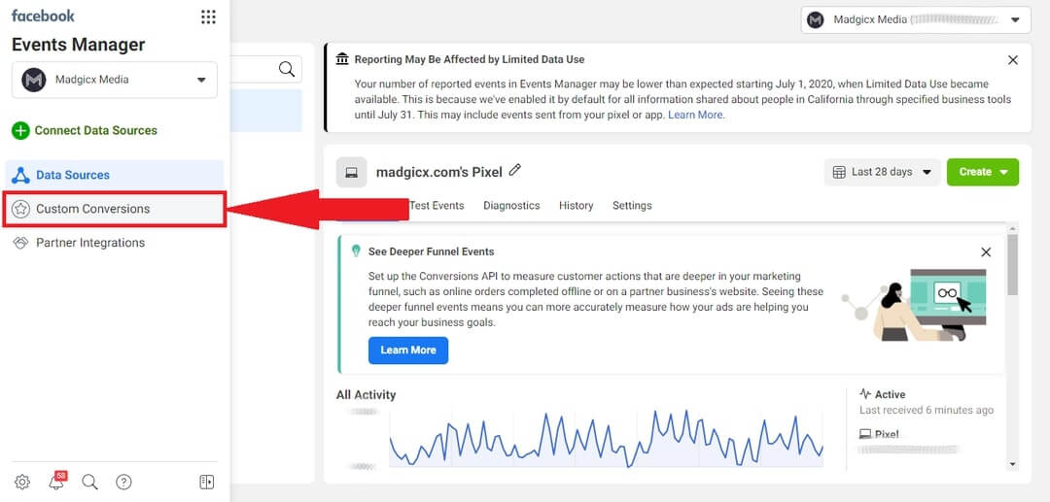Open the Last 28 days date dropdown
Image resolution: width=1050 pixels, height=502 pixels.
point(882,173)
